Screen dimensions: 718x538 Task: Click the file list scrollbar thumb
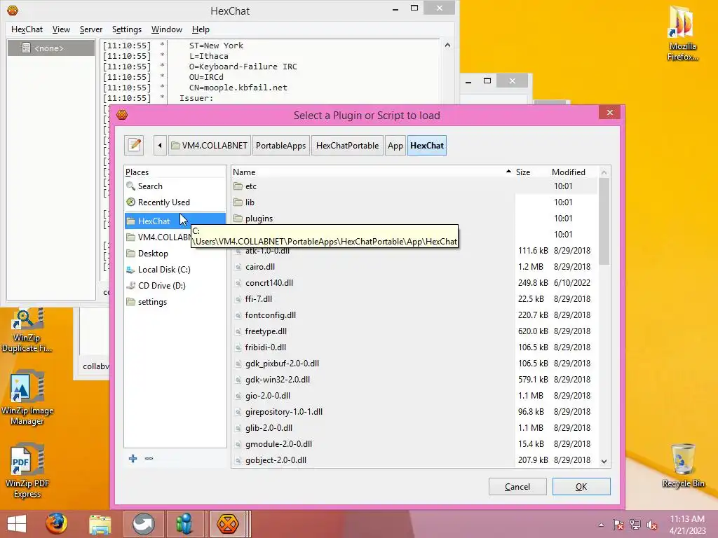point(604,221)
